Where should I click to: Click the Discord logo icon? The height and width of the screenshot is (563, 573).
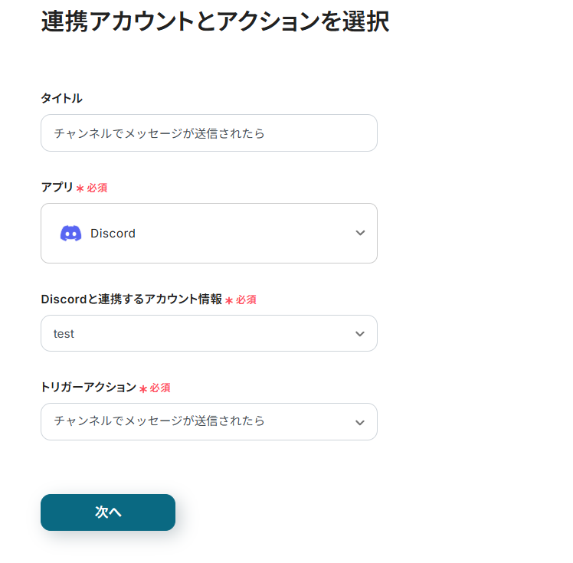click(71, 234)
